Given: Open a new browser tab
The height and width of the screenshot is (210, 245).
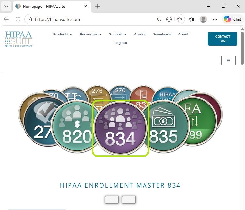Looking at the screenshot, I should pyautogui.click(x=98, y=6).
